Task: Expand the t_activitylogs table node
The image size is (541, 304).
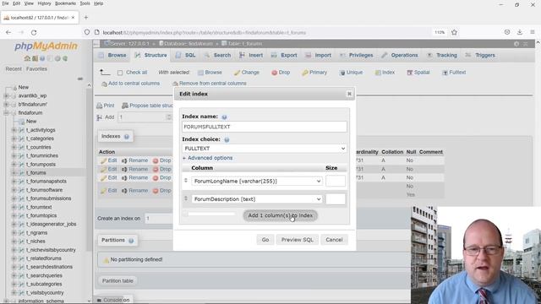Action: click(x=14, y=130)
